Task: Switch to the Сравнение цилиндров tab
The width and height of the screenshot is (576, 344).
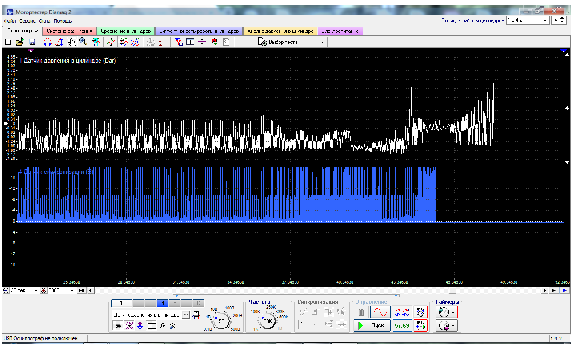Action: 126,31
